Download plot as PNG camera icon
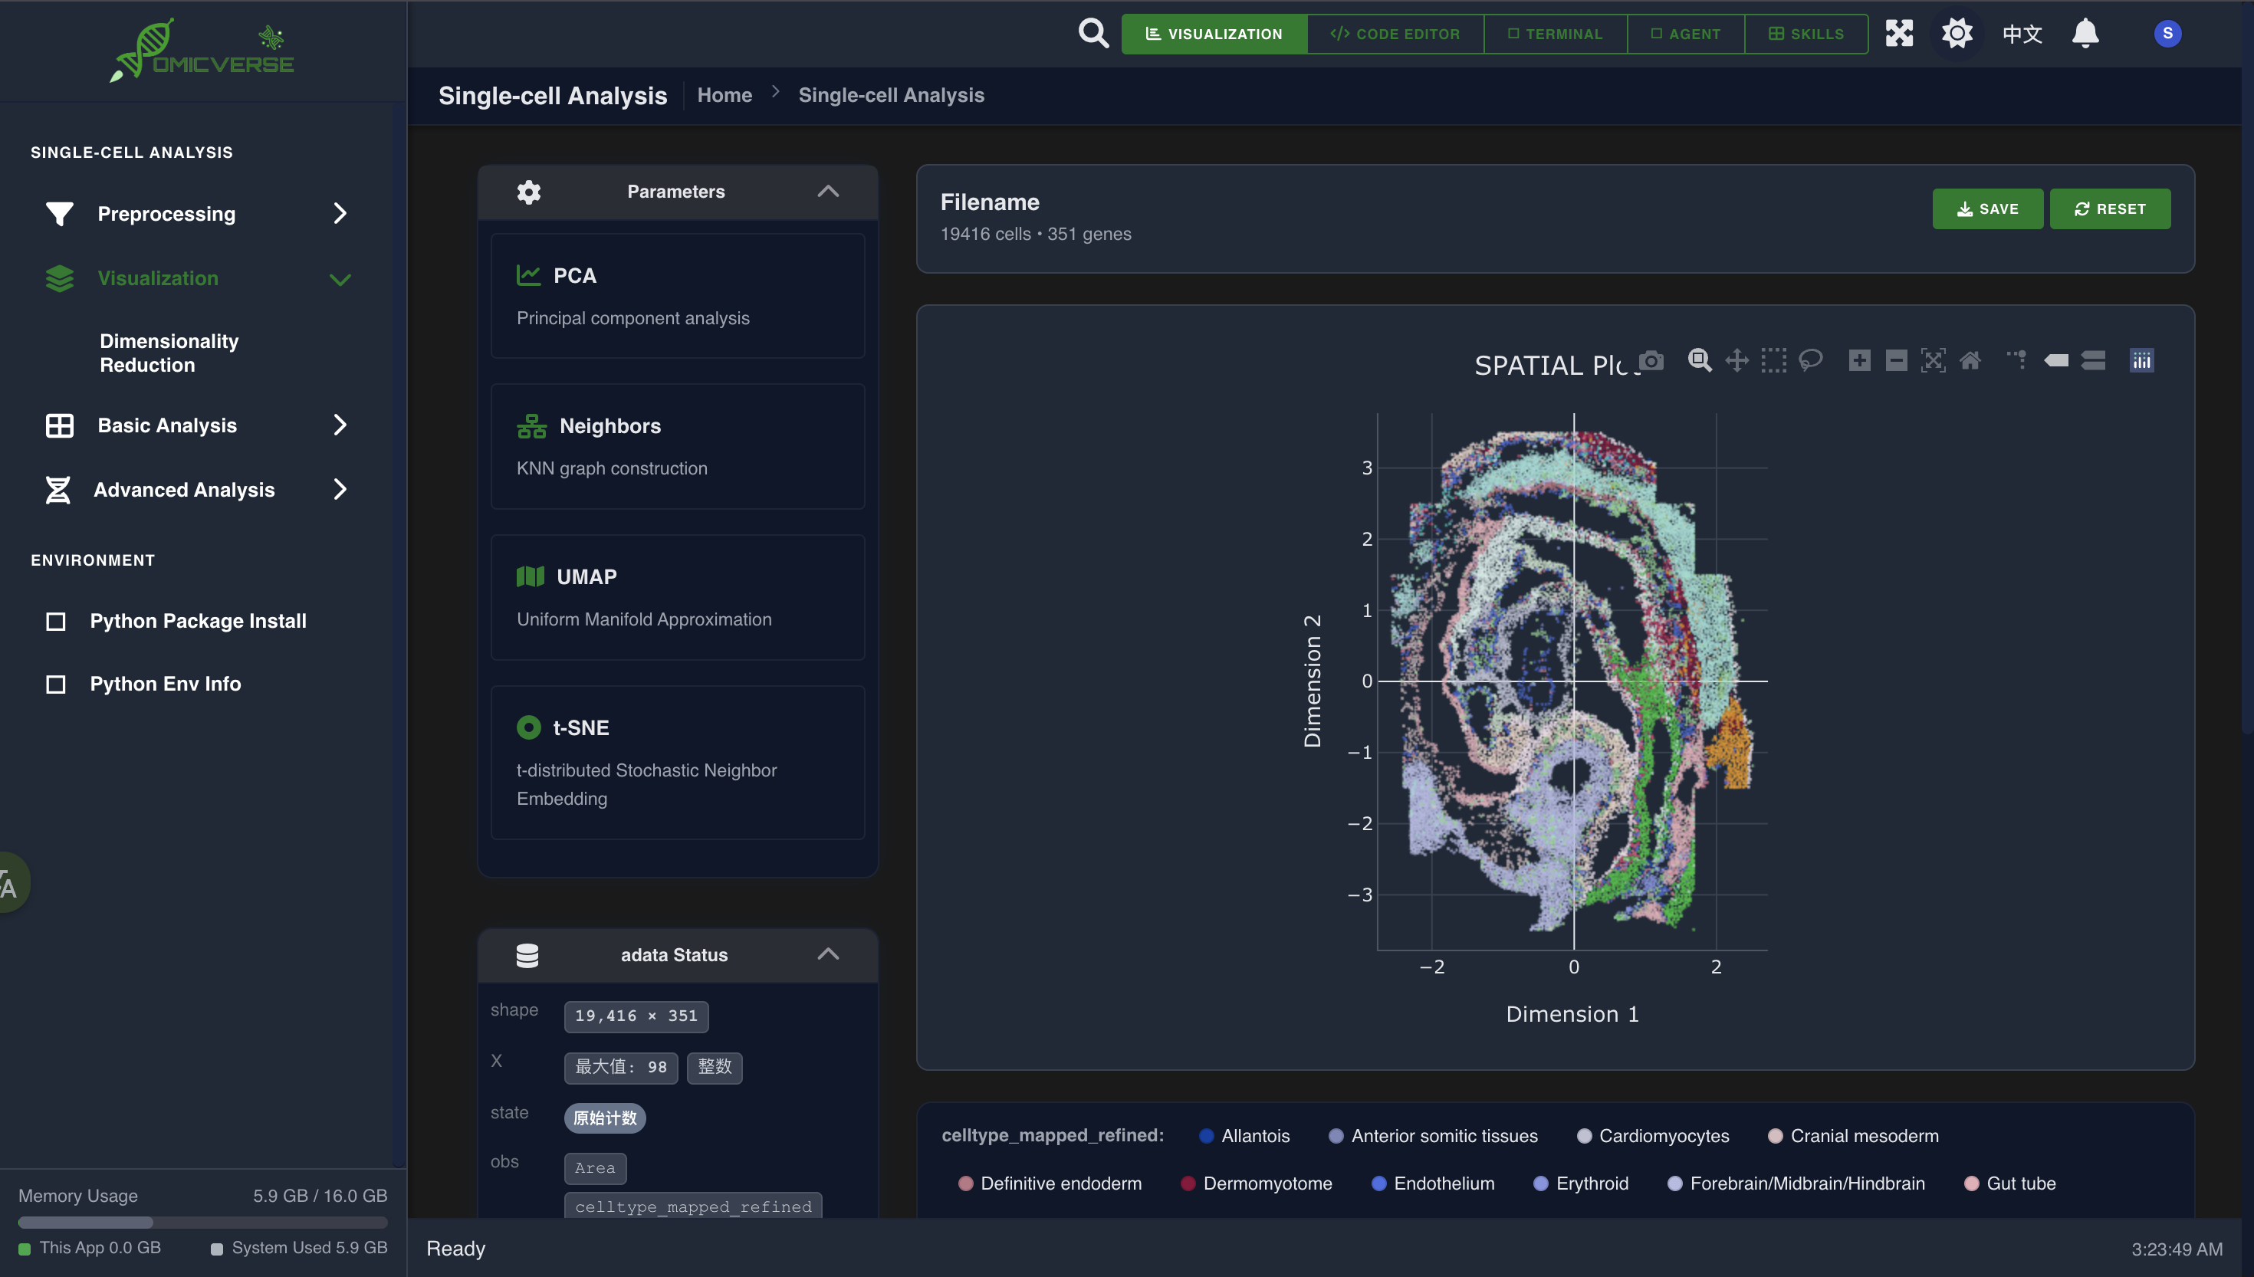This screenshot has width=2254, height=1277. [1651, 360]
